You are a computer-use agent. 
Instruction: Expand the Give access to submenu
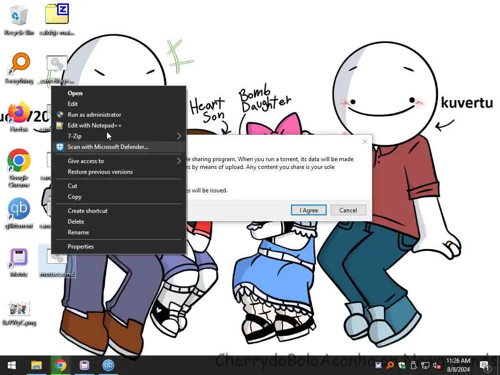(119, 161)
